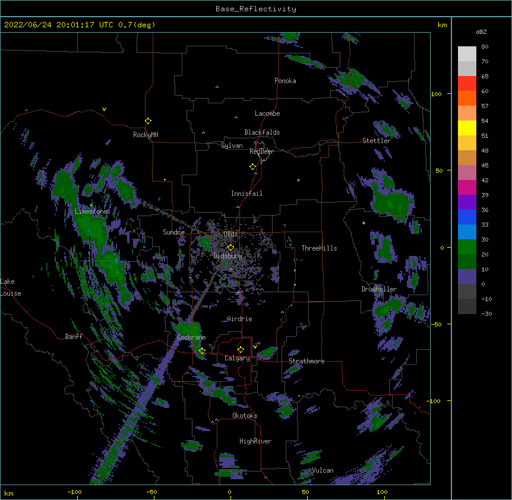This screenshot has height=500, width=512.
Task: Click the HighRiver label
Action: (x=255, y=441)
